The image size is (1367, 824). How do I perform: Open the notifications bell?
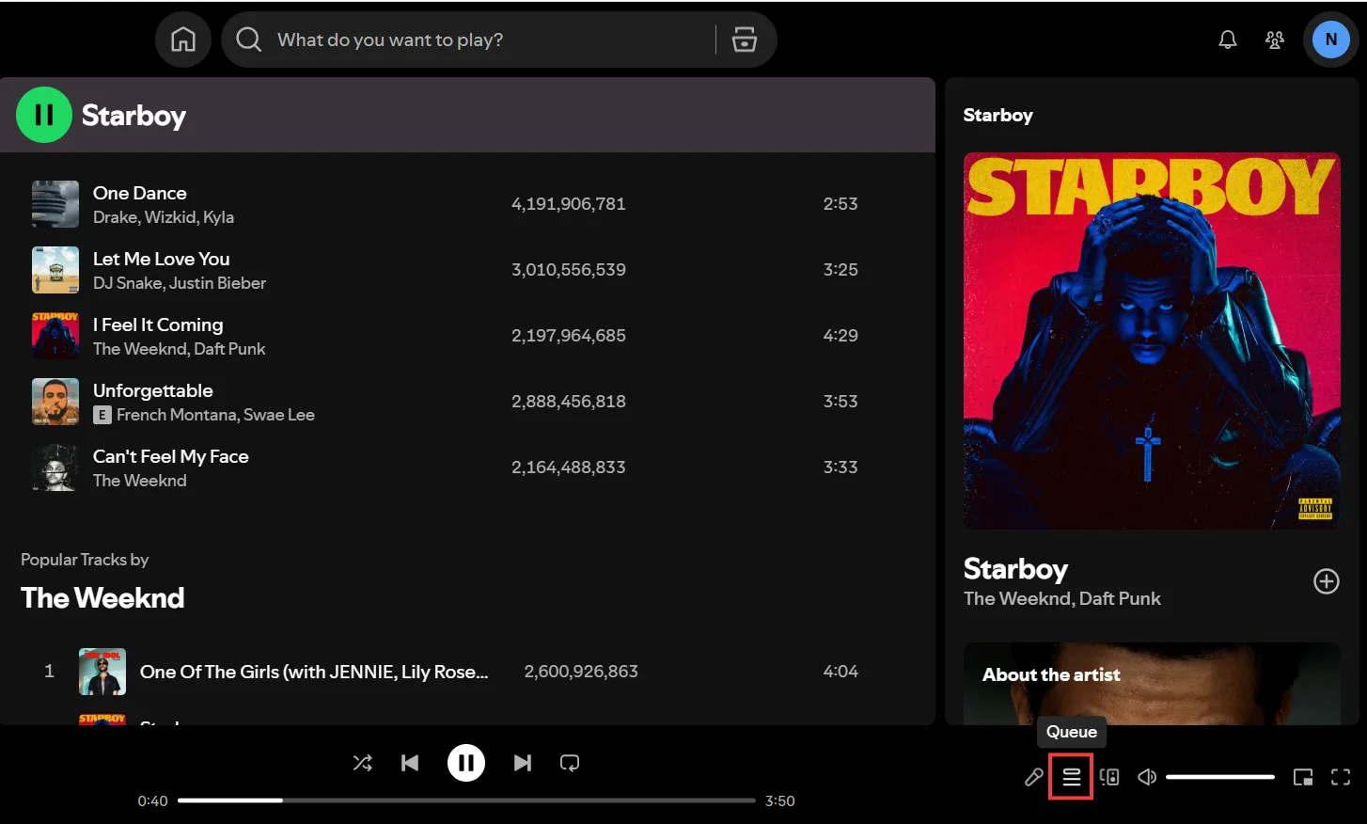(1227, 40)
